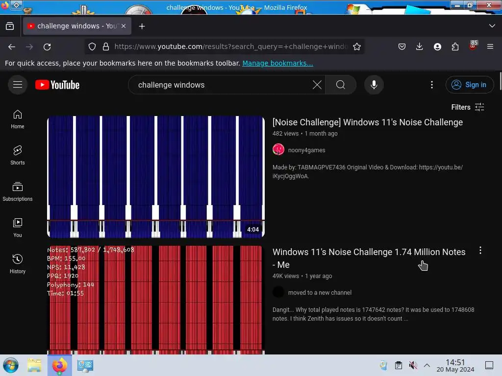The width and height of the screenshot is (502, 376).
Task: Go to Home in sidebar
Action: tap(18, 119)
